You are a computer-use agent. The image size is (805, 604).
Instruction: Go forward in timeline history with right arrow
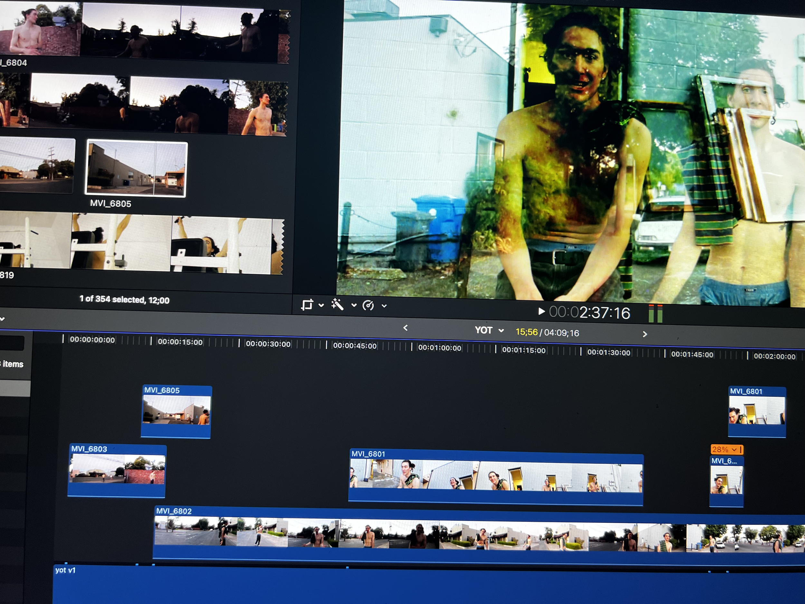coord(645,334)
